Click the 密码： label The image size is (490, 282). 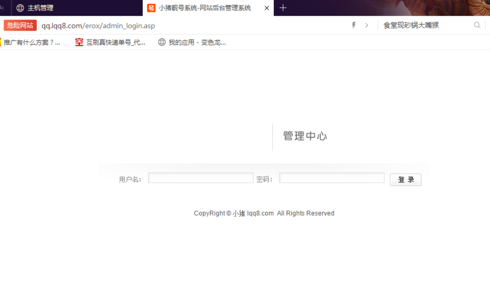pyautogui.click(x=265, y=180)
